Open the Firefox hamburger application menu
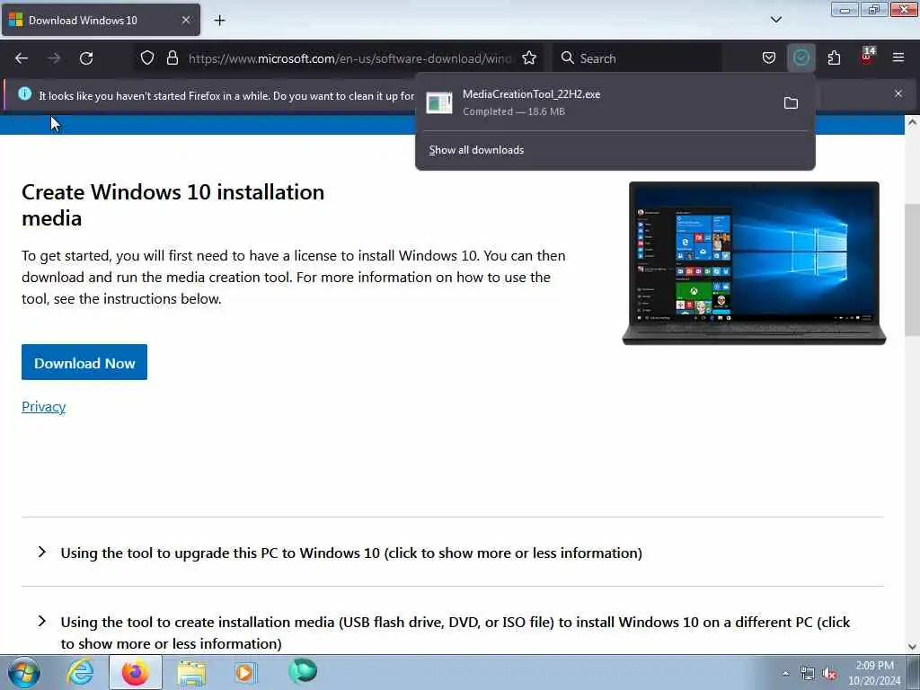 coord(898,57)
